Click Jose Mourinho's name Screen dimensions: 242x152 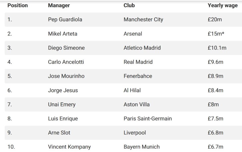(66, 76)
